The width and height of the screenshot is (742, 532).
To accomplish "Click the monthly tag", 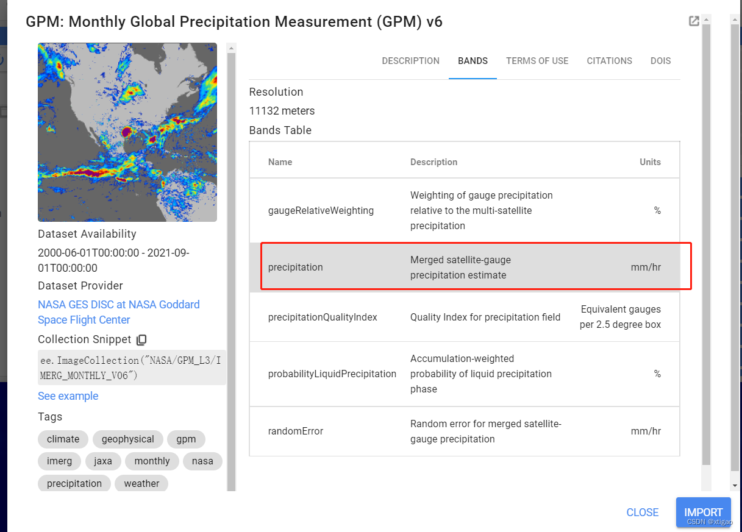I will 152,461.
